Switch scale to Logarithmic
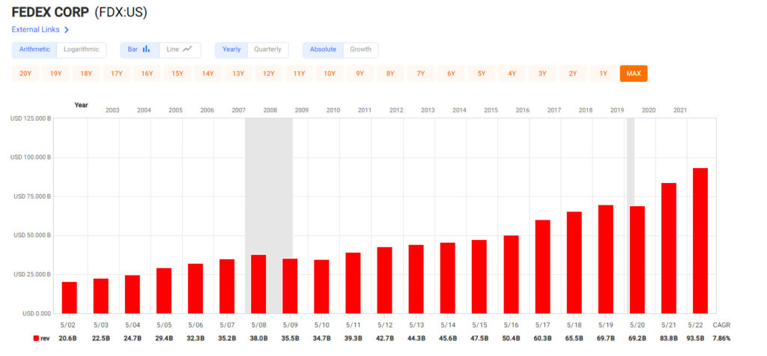The image size is (767, 356). [81, 49]
